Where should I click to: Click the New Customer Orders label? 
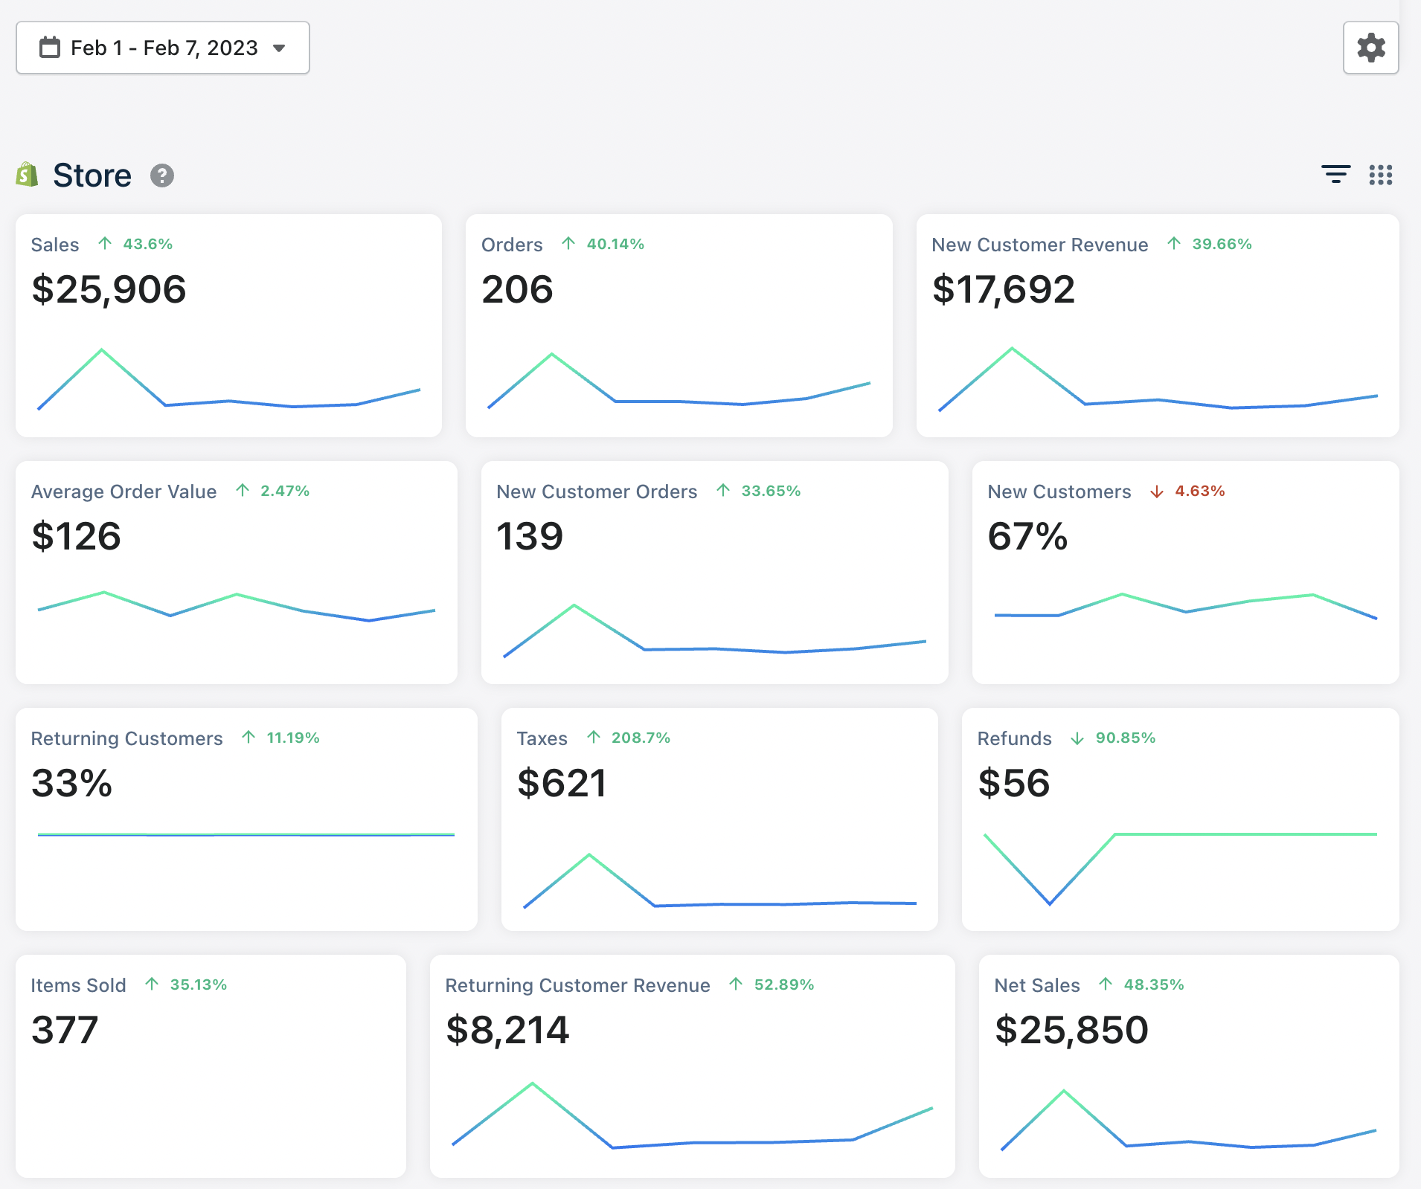(x=597, y=492)
